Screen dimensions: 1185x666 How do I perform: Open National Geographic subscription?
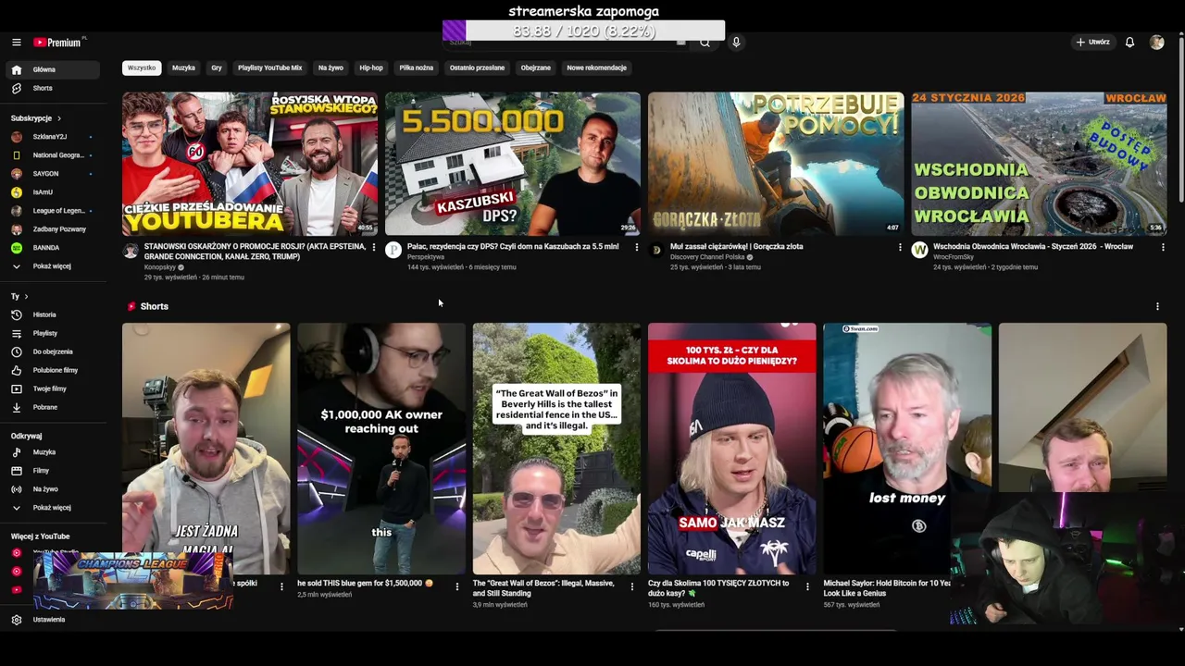point(53,155)
